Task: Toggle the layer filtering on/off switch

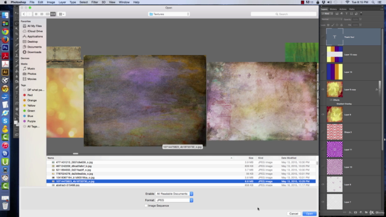Action: (361, 14)
